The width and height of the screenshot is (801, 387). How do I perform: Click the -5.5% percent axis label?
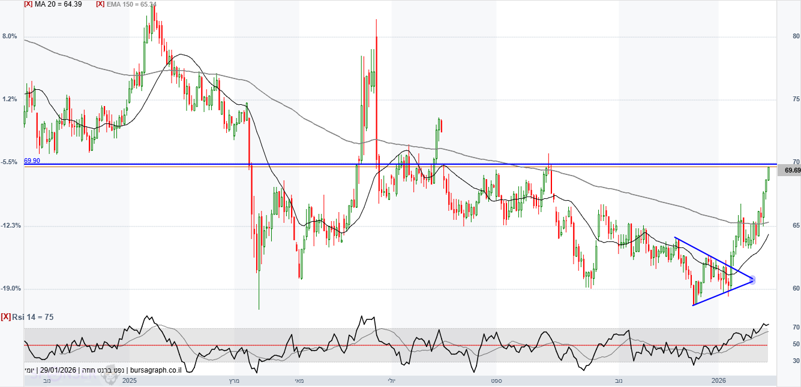point(10,162)
